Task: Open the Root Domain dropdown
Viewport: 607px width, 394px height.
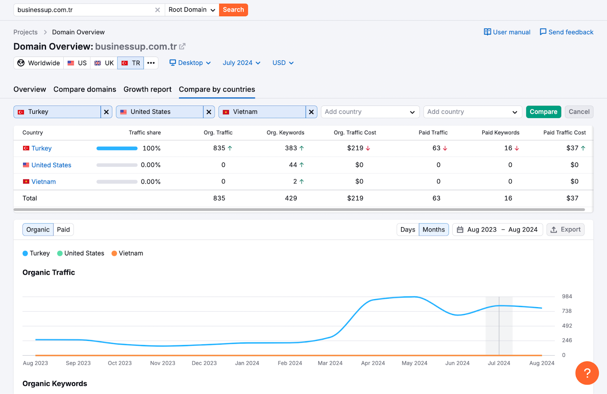Action: [192, 10]
